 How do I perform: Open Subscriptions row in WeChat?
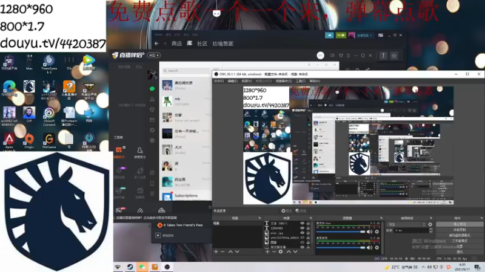click(186, 196)
